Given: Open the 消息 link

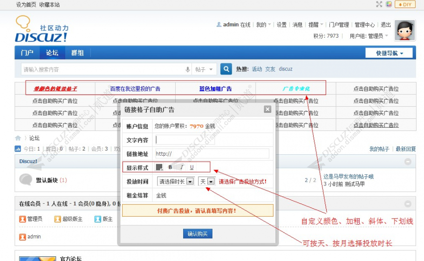Looking at the screenshot, I should [x=297, y=25].
